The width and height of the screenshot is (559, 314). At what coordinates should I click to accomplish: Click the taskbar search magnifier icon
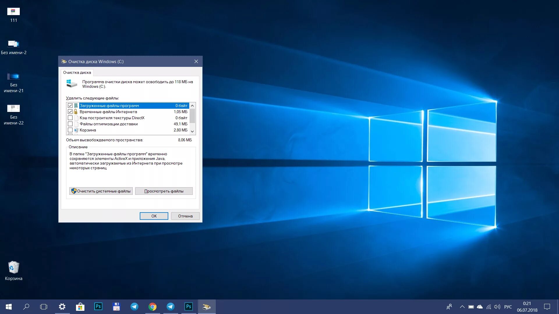click(x=26, y=307)
